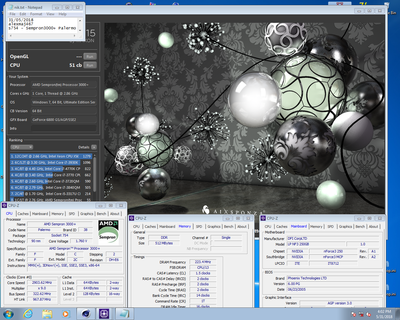Switch to SPD tab in the CPU-Z window showing CPU
Viewport: 400px width, 320px height.
pyautogui.click(x=72, y=214)
